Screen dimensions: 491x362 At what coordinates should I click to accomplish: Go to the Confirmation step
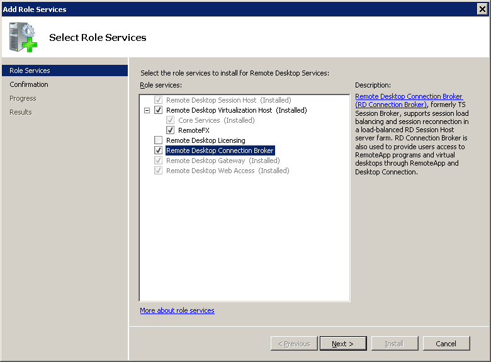click(x=29, y=84)
